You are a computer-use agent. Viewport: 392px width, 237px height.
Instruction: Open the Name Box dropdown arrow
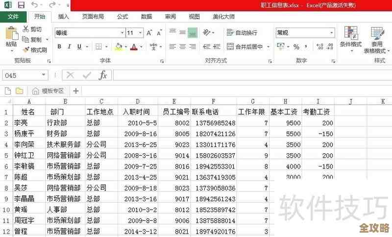44,75
